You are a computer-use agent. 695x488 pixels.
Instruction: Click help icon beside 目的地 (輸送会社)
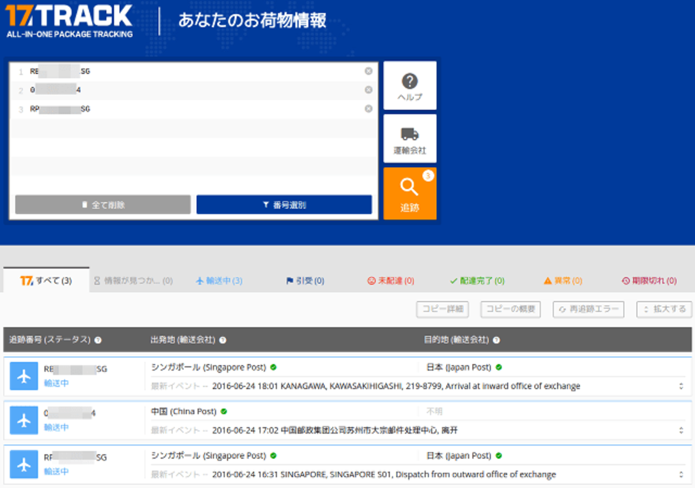tap(496, 340)
